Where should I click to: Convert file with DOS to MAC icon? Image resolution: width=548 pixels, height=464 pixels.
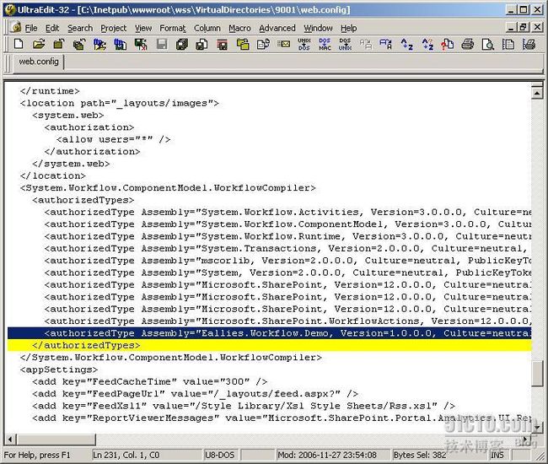[325, 45]
